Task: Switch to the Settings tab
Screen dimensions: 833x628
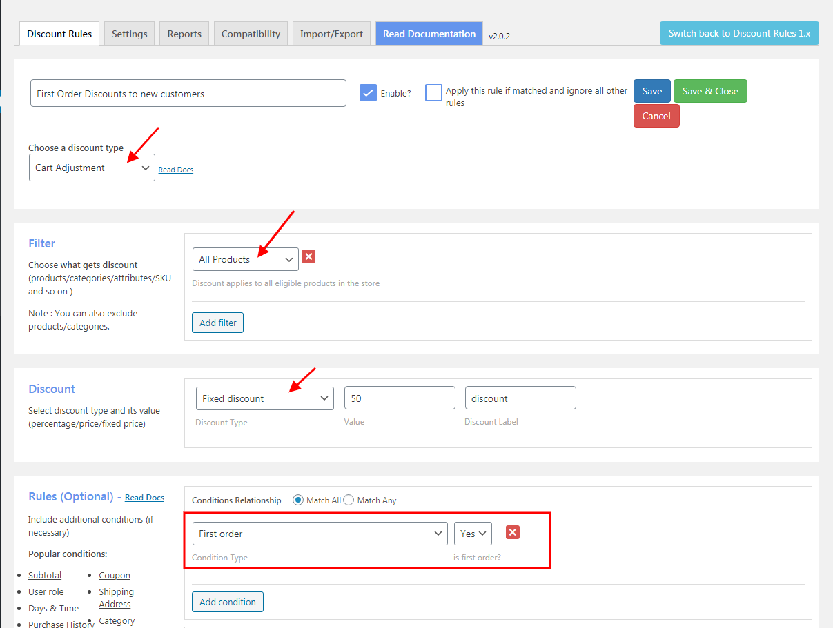Action: (x=129, y=34)
